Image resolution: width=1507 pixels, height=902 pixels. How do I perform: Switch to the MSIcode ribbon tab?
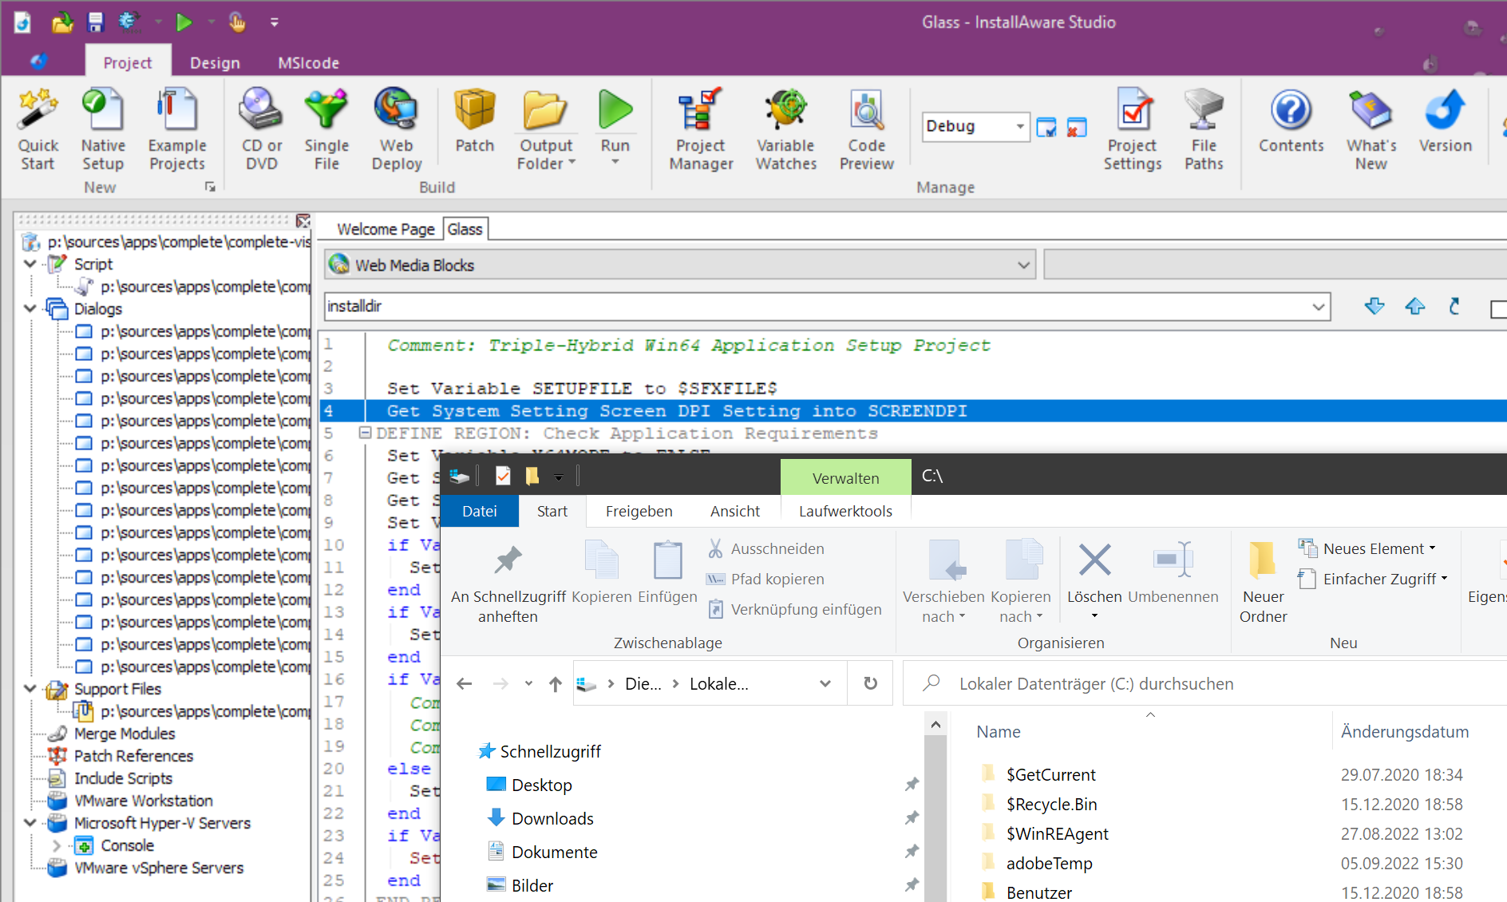tap(308, 62)
